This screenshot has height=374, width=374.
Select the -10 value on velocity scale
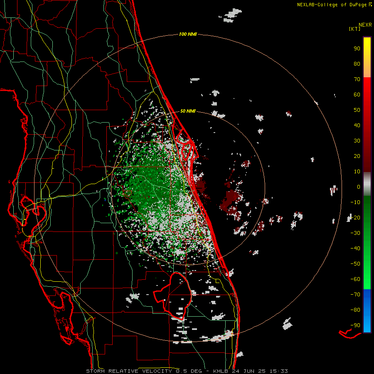[355, 202]
